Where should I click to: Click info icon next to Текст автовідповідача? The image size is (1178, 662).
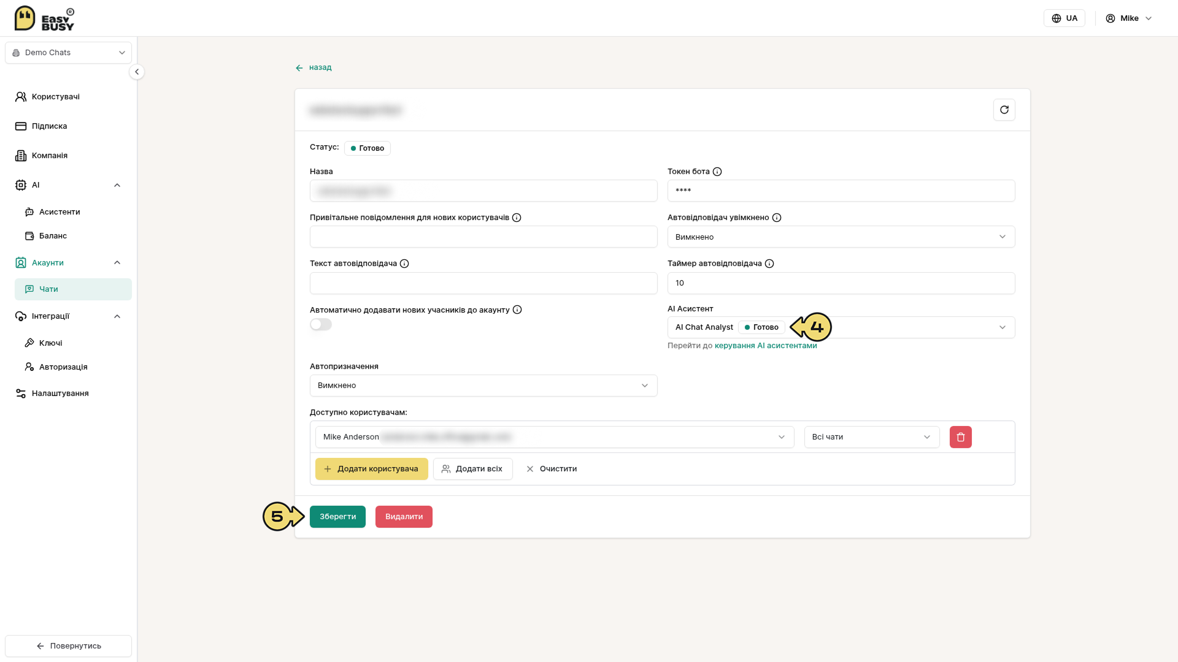[404, 264]
